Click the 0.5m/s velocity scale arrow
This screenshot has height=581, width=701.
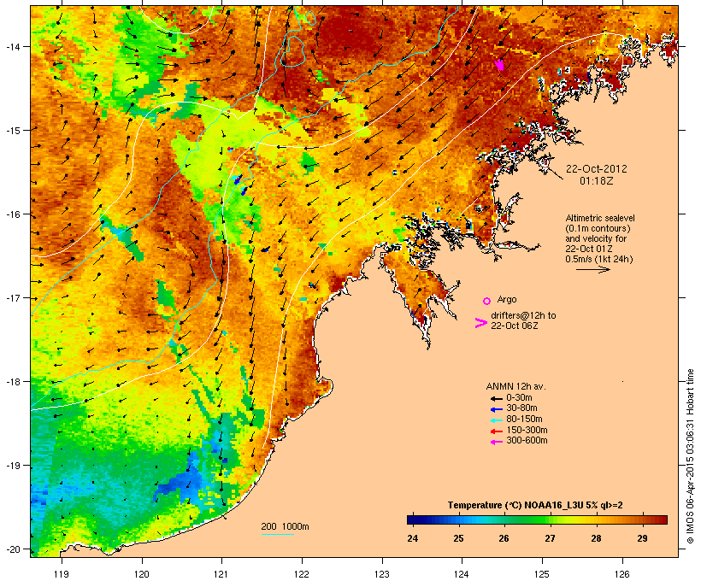(592, 269)
